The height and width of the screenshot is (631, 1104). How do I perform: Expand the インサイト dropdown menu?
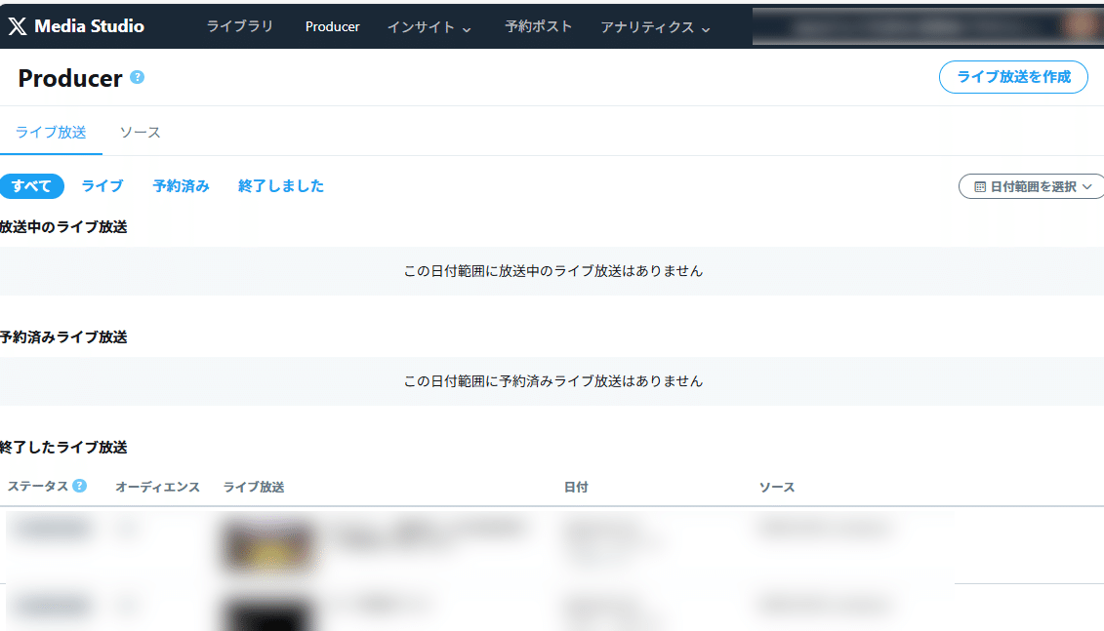(429, 26)
